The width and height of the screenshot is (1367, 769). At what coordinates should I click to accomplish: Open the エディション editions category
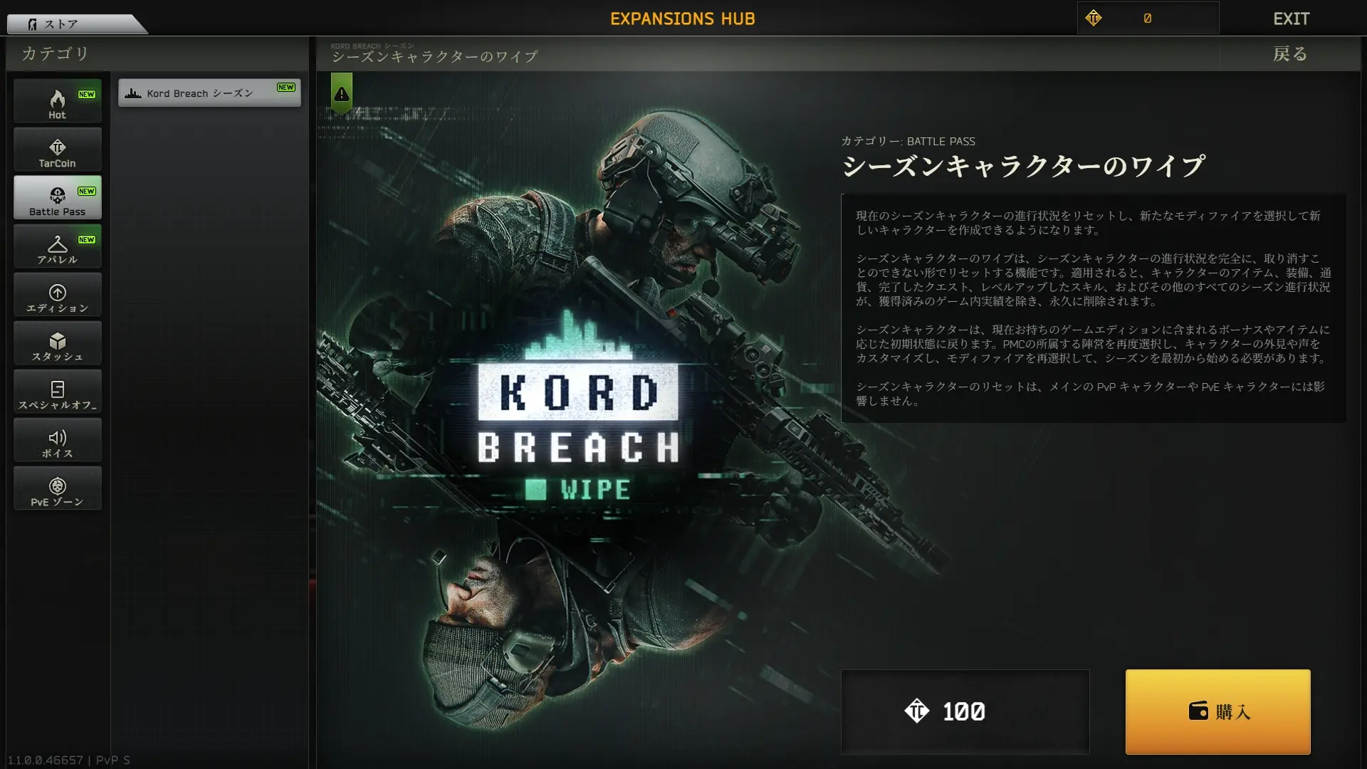click(x=58, y=294)
